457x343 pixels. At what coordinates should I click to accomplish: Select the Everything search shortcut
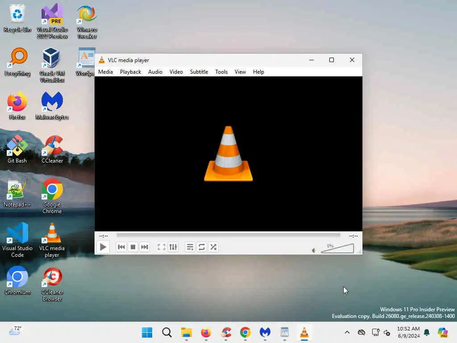click(x=17, y=62)
